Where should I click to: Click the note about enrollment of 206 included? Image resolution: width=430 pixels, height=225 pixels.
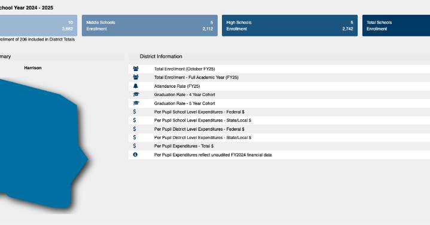click(37, 39)
